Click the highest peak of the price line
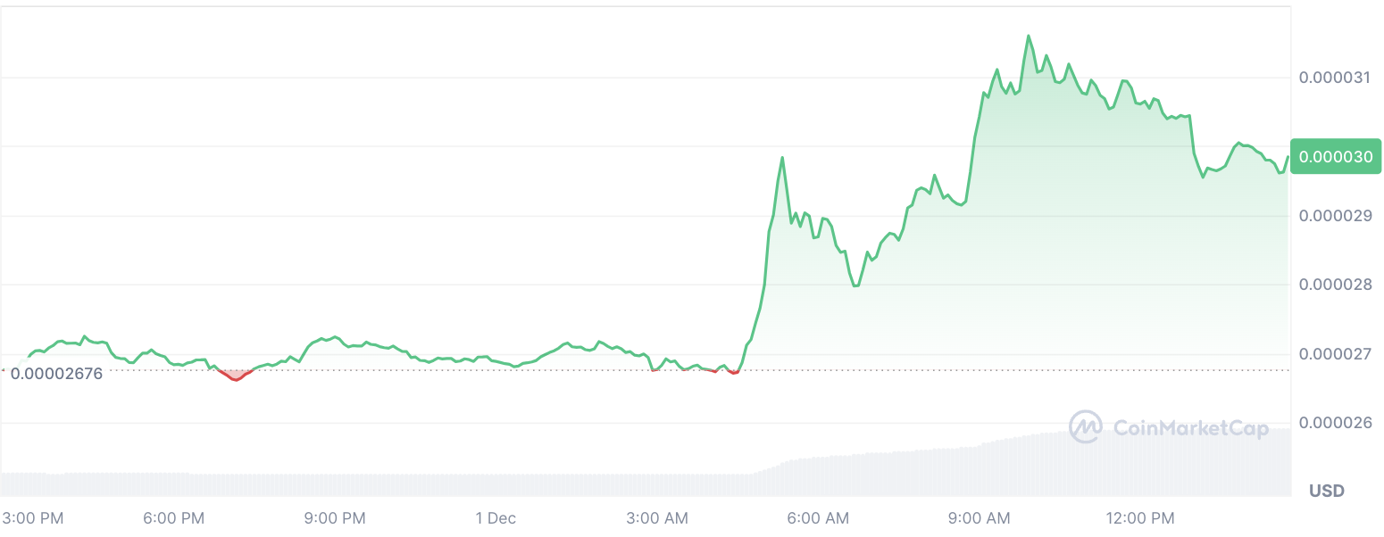The image size is (1384, 537). (x=1029, y=36)
